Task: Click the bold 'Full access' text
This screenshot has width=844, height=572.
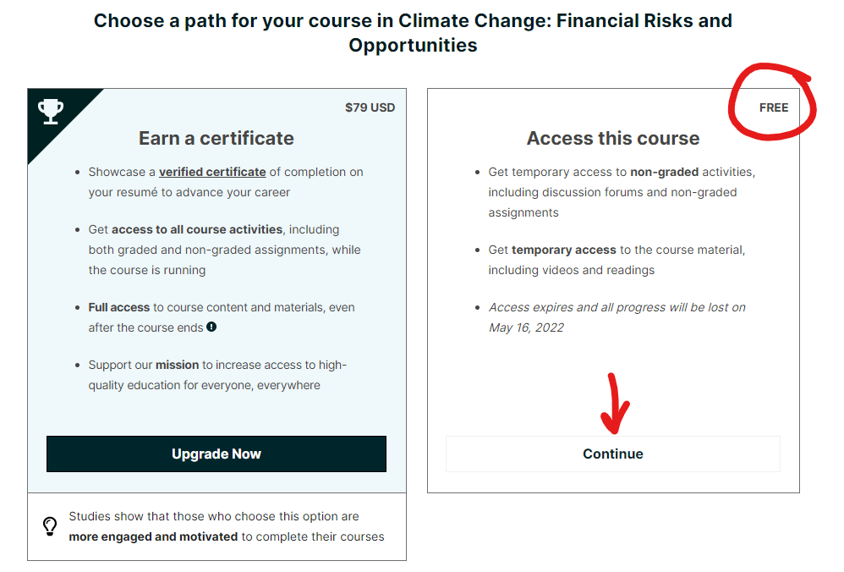Action: pyautogui.click(x=119, y=307)
